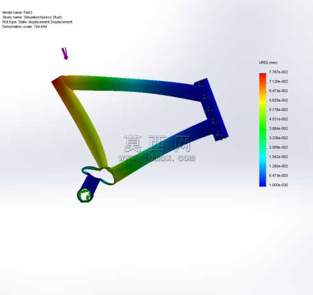Click the blue fixed mounting plate
The width and height of the screenshot is (313, 295).
211,109
